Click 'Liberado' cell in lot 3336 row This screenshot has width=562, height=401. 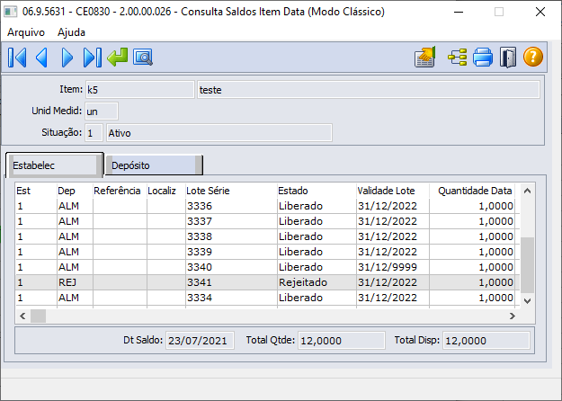click(317, 206)
